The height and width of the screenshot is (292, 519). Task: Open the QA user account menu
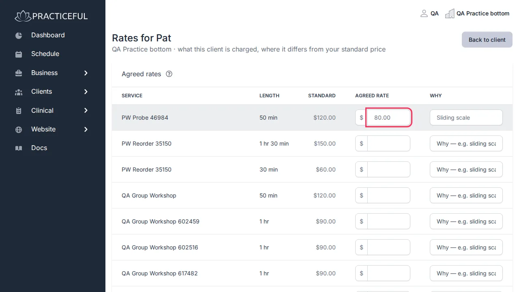coord(429,13)
